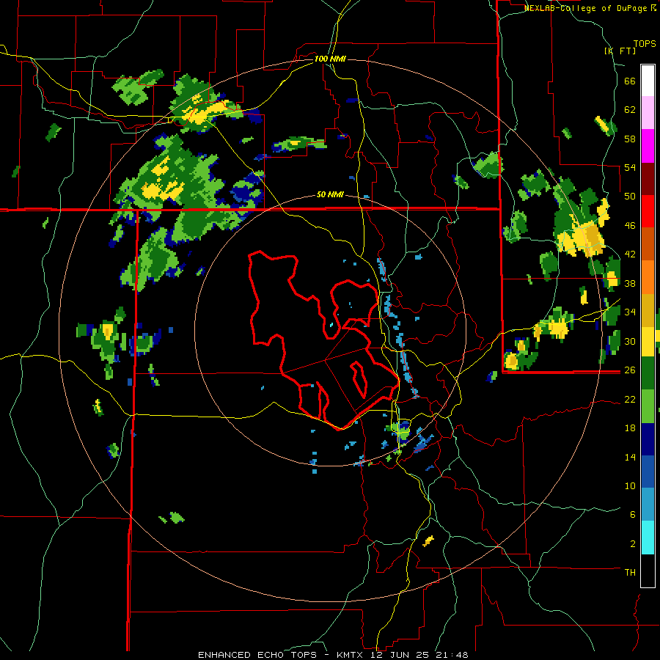Click the '[K FT]' units label
Viewport: 660px width, 660px height.
[620, 51]
